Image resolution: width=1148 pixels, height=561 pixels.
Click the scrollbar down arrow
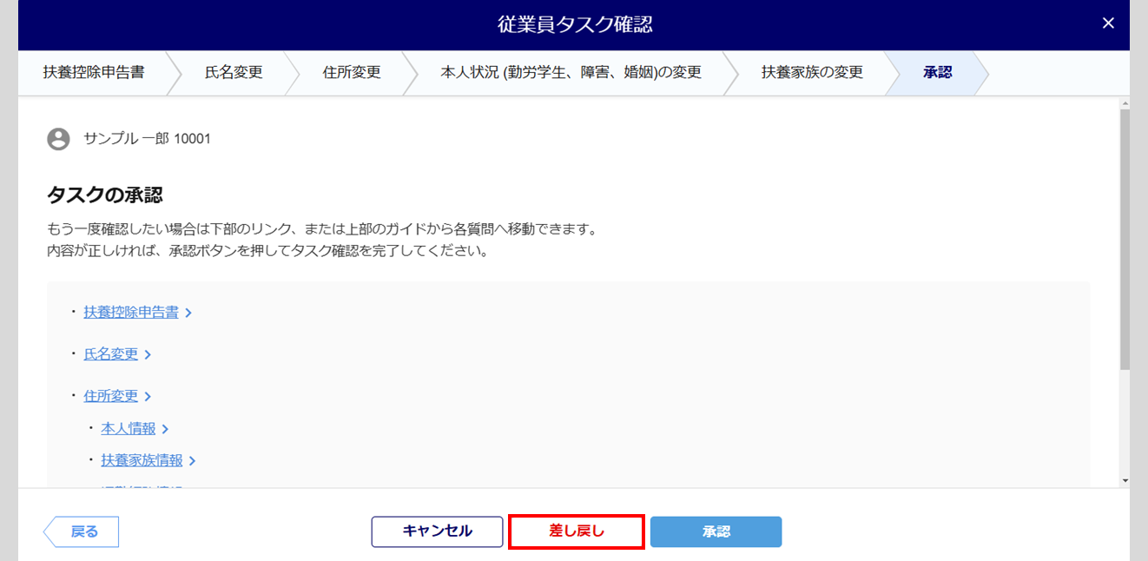(1125, 480)
